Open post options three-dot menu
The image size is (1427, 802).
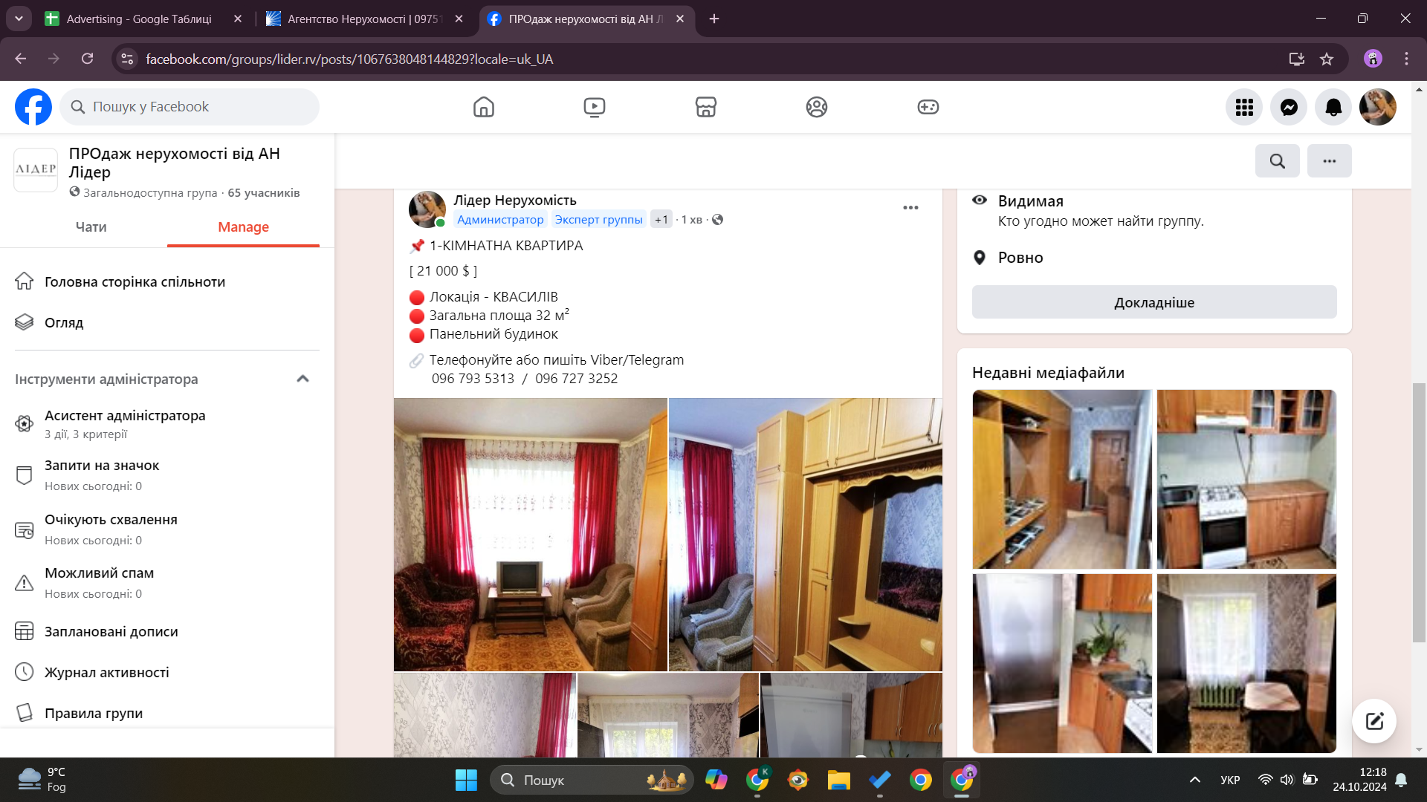tap(910, 208)
